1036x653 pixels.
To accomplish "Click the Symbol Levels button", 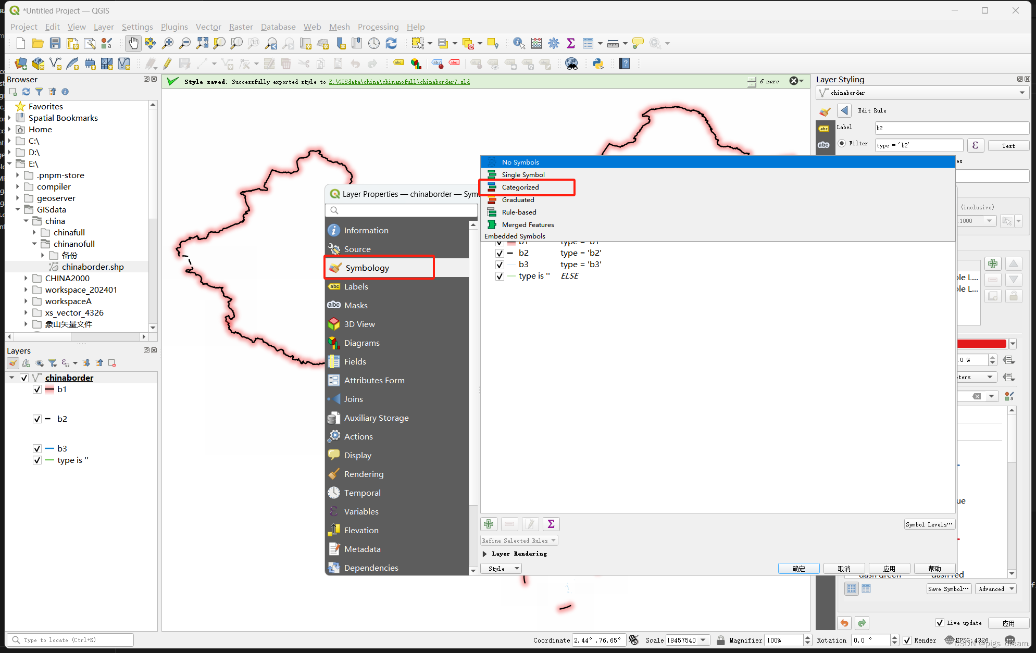I will (929, 524).
